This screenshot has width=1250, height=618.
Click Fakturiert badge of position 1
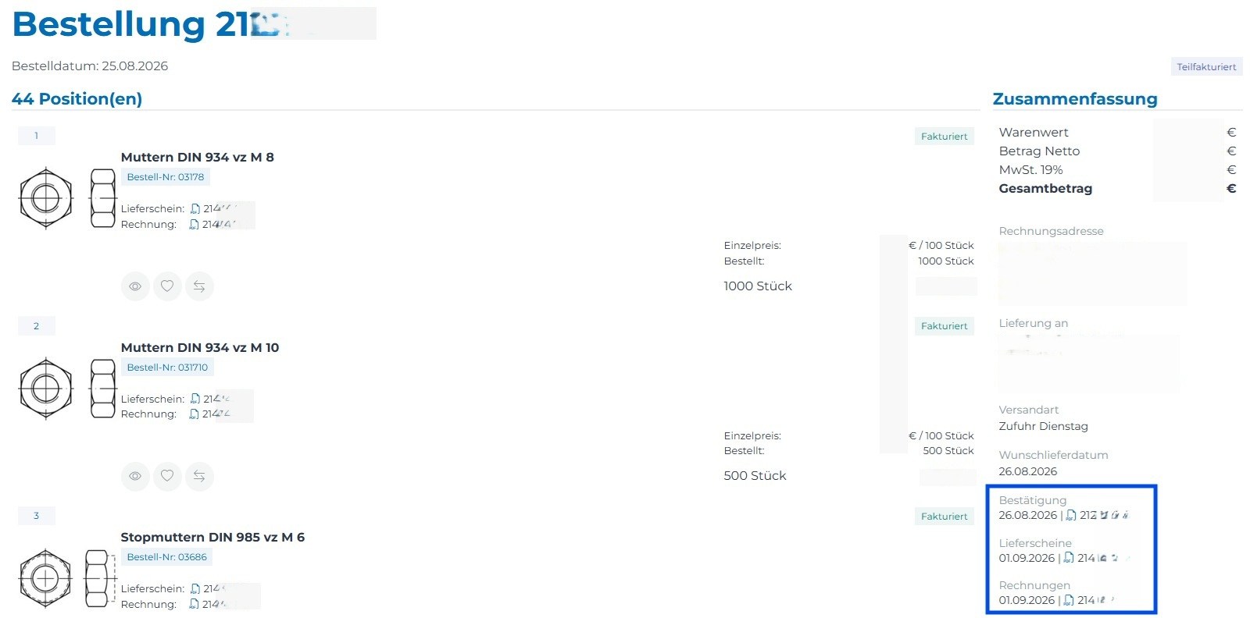pos(944,137)
